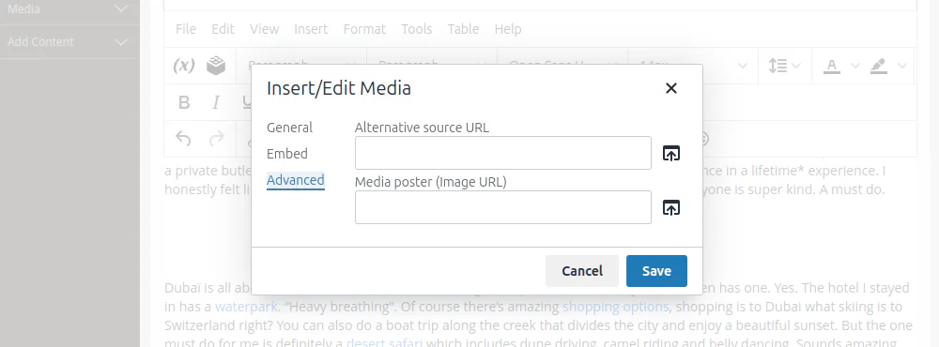The height and width of the screenshot is (347, 939).
Task: Open the View menu
Action: 264,29
